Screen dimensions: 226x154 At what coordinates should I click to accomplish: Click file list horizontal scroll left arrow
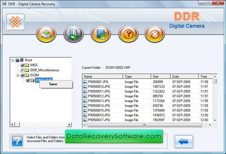click(85, 125)
